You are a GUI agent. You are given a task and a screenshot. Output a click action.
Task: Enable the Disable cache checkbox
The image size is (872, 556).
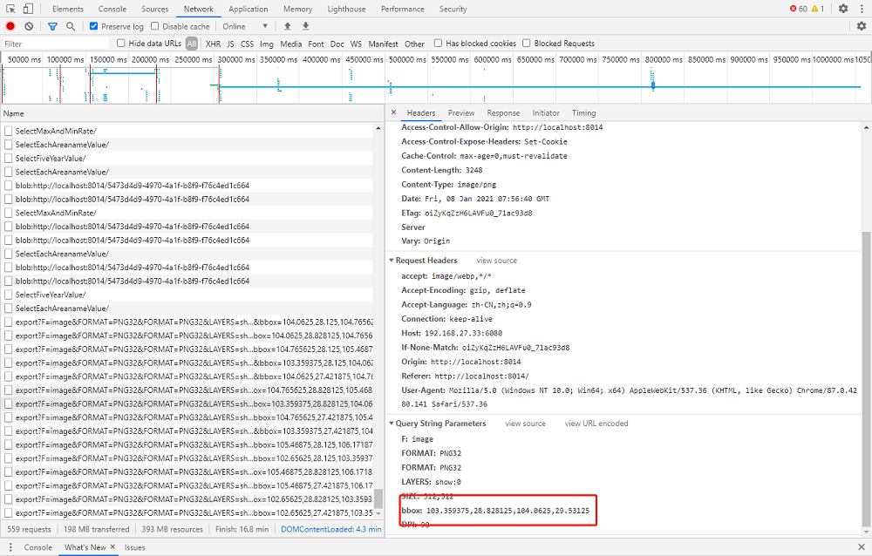(x=154, y=26)
